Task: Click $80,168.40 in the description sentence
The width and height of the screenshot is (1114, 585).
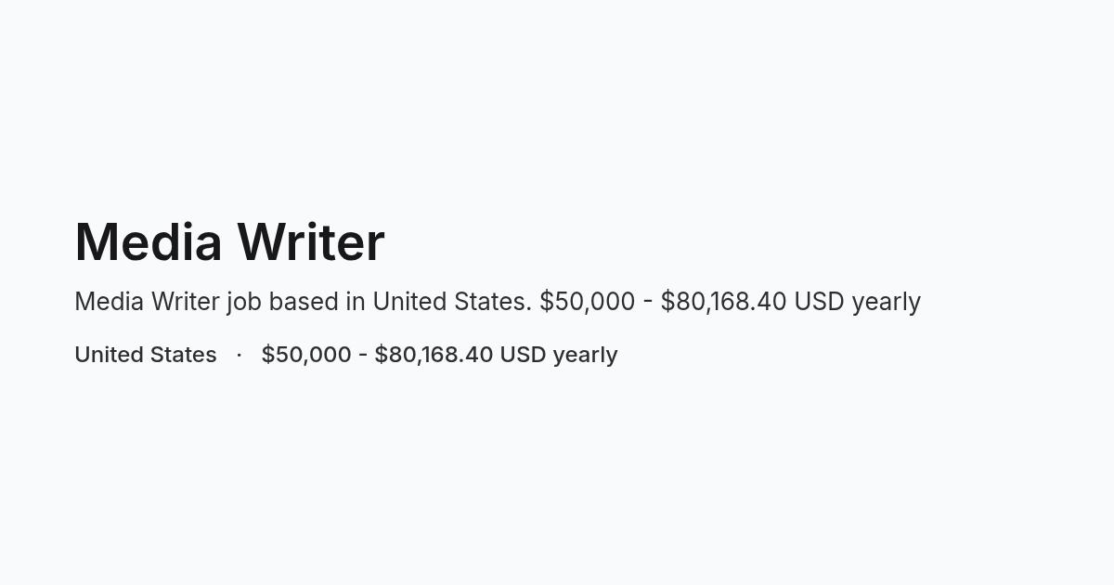Action: pos(723,302)
